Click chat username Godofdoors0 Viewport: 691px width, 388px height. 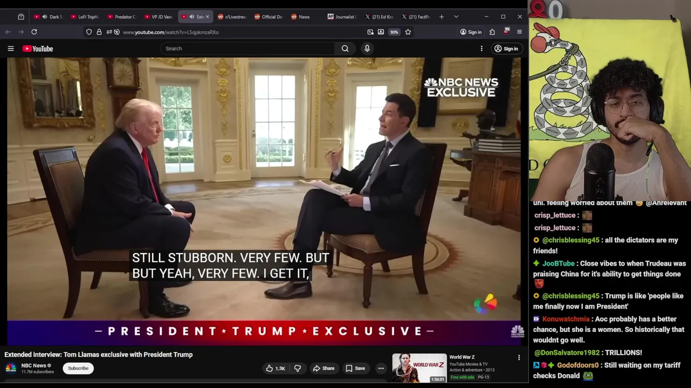click(x=578, y=365)
